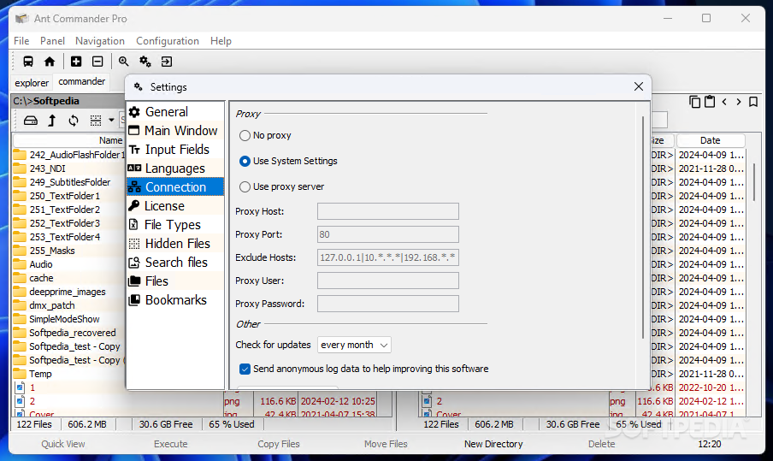Navigate back in the right panel
Viewport: 773px width, 461px height.
[724, 102]
